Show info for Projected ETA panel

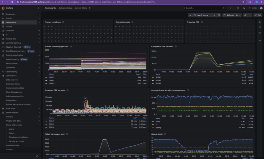click(x=202, y=22)
